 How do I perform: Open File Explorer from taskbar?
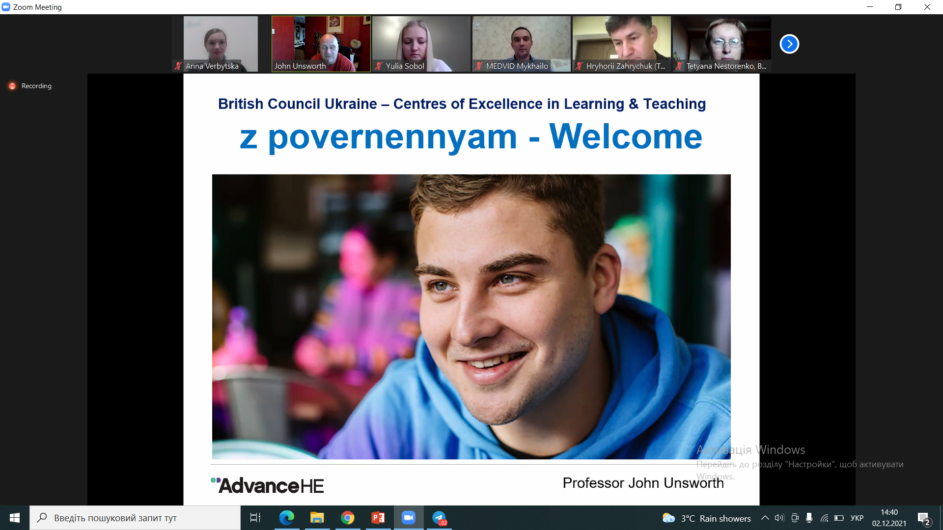click(x=317, y=518)
